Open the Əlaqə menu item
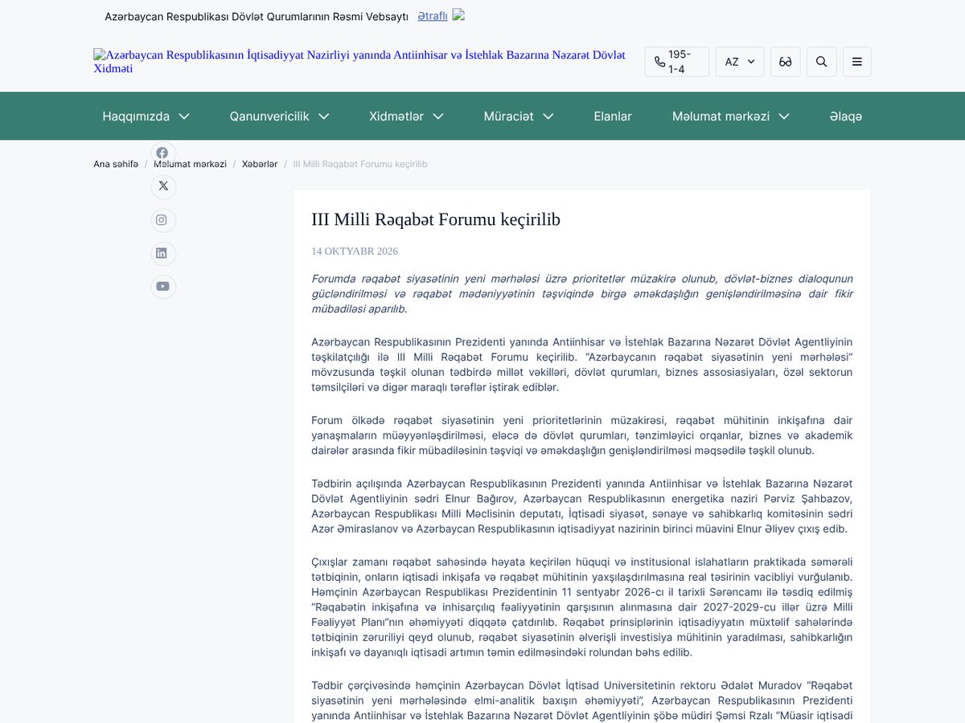This screenshot has width=965, height=723. click(846, 116)
